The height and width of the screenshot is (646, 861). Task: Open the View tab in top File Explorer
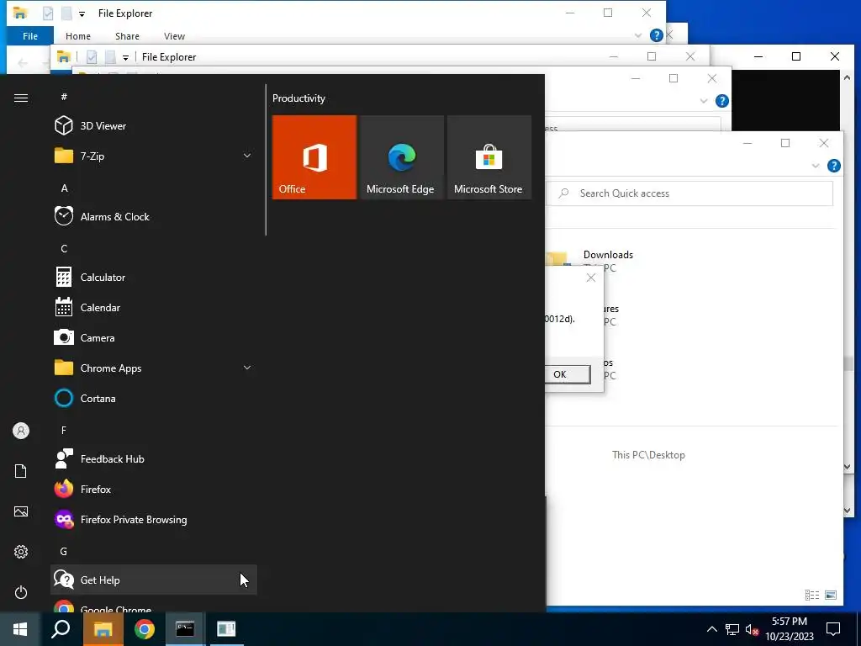click(x=174, y=35)
